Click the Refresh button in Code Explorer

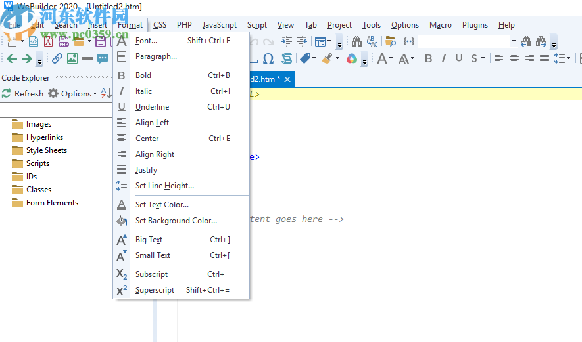(x=22, y=94)
